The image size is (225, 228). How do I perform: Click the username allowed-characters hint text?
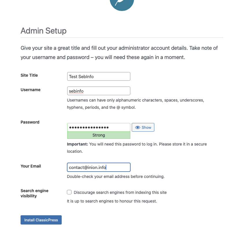click(x=136, y=104)
